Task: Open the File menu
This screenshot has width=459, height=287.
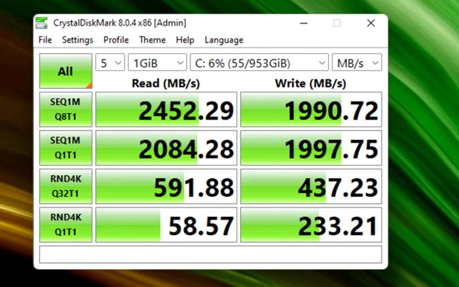Action: [45, 40]
